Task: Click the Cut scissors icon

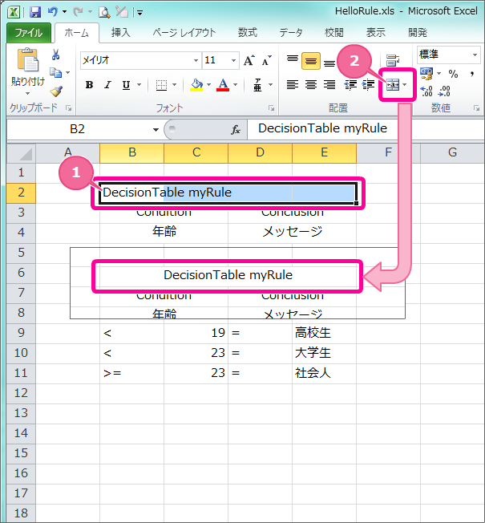Action: tap(55, 55)
